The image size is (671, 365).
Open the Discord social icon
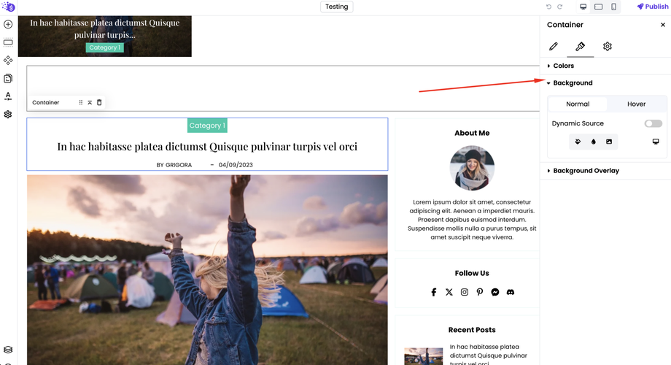[511, 292]
